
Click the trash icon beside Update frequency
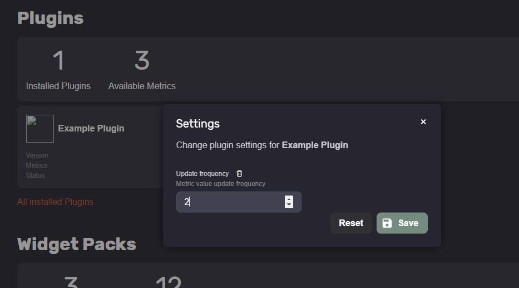click(x=239, y=174)
